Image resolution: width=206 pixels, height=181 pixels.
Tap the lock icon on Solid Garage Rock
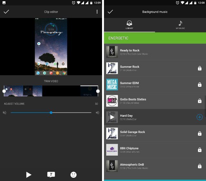coord(200,133)
